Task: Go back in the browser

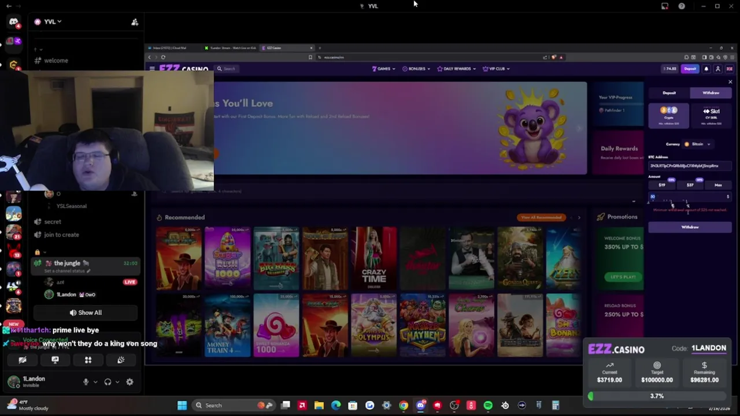Action: [x=149, y=57]
